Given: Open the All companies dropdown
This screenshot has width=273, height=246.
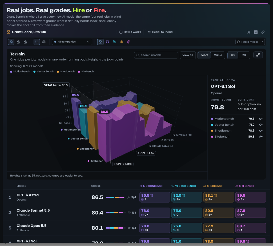Looking at the screenshot, I should [x=72, y=42].
